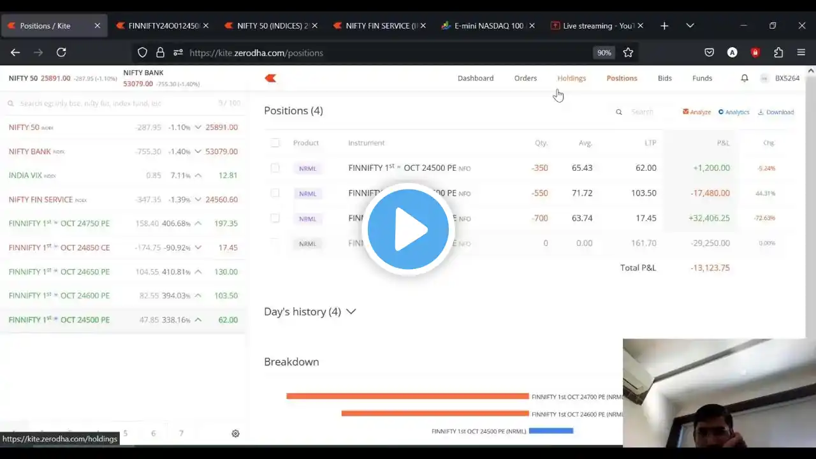Select checkbox for position with Qty -700
Viewport: 816px width, 459px height.
click(x=275, y=218)
